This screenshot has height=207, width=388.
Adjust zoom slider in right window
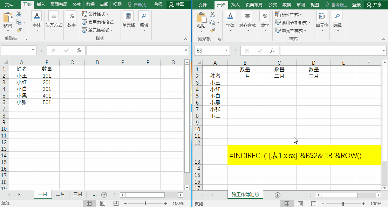click(x=343, y=204)
